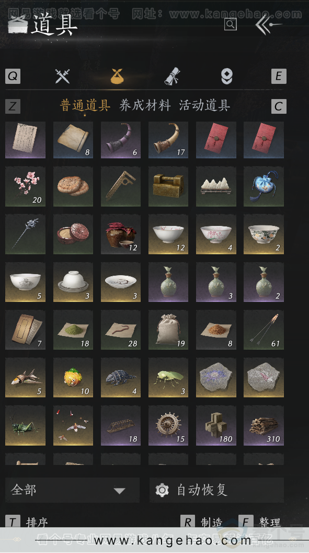The height and width of the screenshot is (553, 309).
Task: Open the crossed swords equipment category
Action: coord(62,76)
